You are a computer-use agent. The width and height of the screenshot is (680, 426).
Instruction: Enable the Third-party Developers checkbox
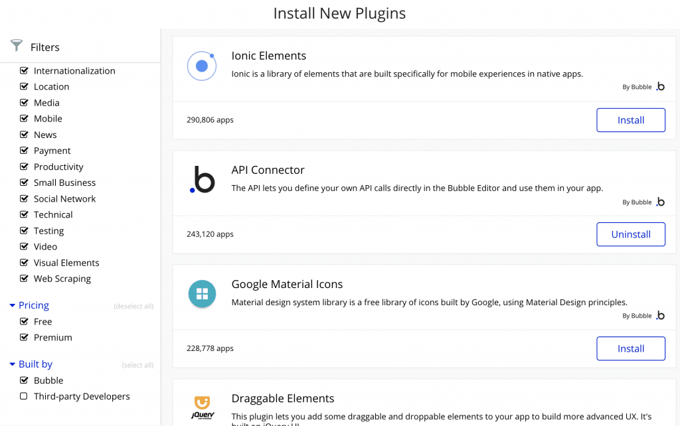click(25, 396)
